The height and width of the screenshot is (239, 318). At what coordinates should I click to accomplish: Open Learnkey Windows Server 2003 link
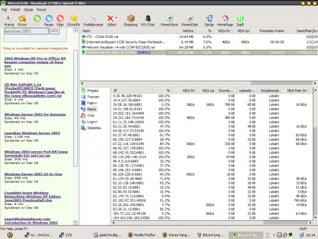coord(32,133)
